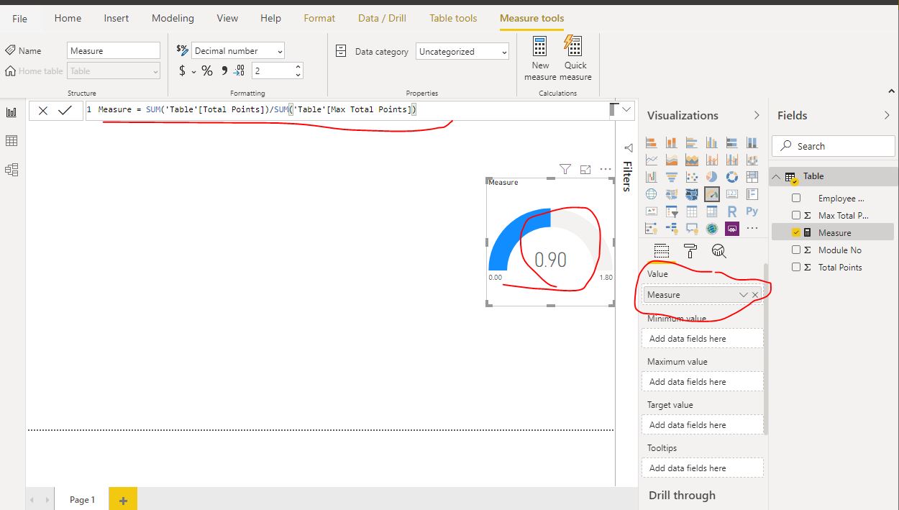Open the Data category Uncategorized dropdown
899x510 pixels.
pos(462,51)
